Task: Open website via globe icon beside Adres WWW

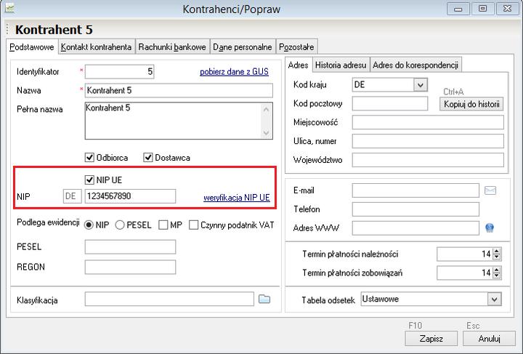Action: pyautogui.click(x=490, y=228)
